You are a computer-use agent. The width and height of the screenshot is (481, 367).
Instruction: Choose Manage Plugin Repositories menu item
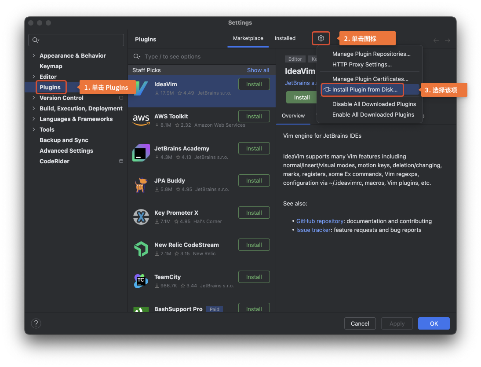tap(371, 54)
